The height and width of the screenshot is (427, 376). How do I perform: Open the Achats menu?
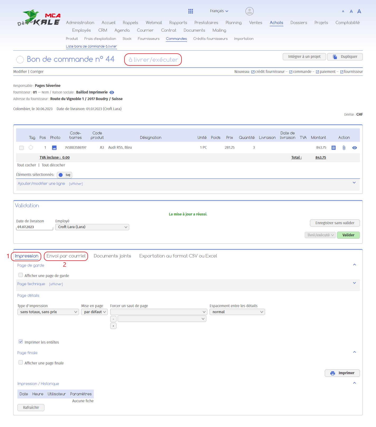276,23
